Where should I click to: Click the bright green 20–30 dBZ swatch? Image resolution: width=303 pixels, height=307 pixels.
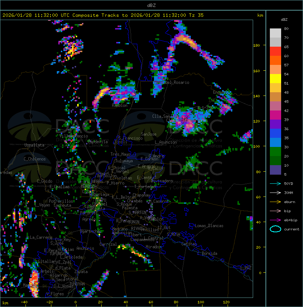275,152
